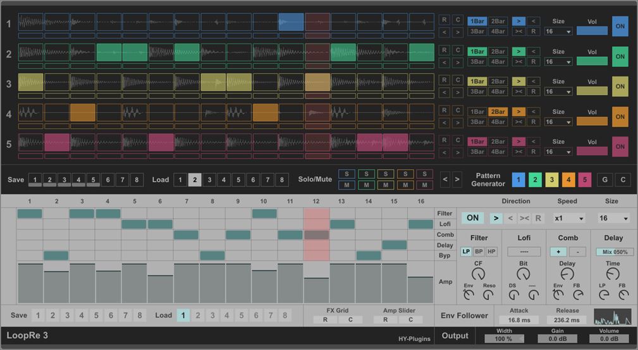Screen dimensions: 638x350
Task: Set track 1 to ping-pong direction
Action: [518, 31]
